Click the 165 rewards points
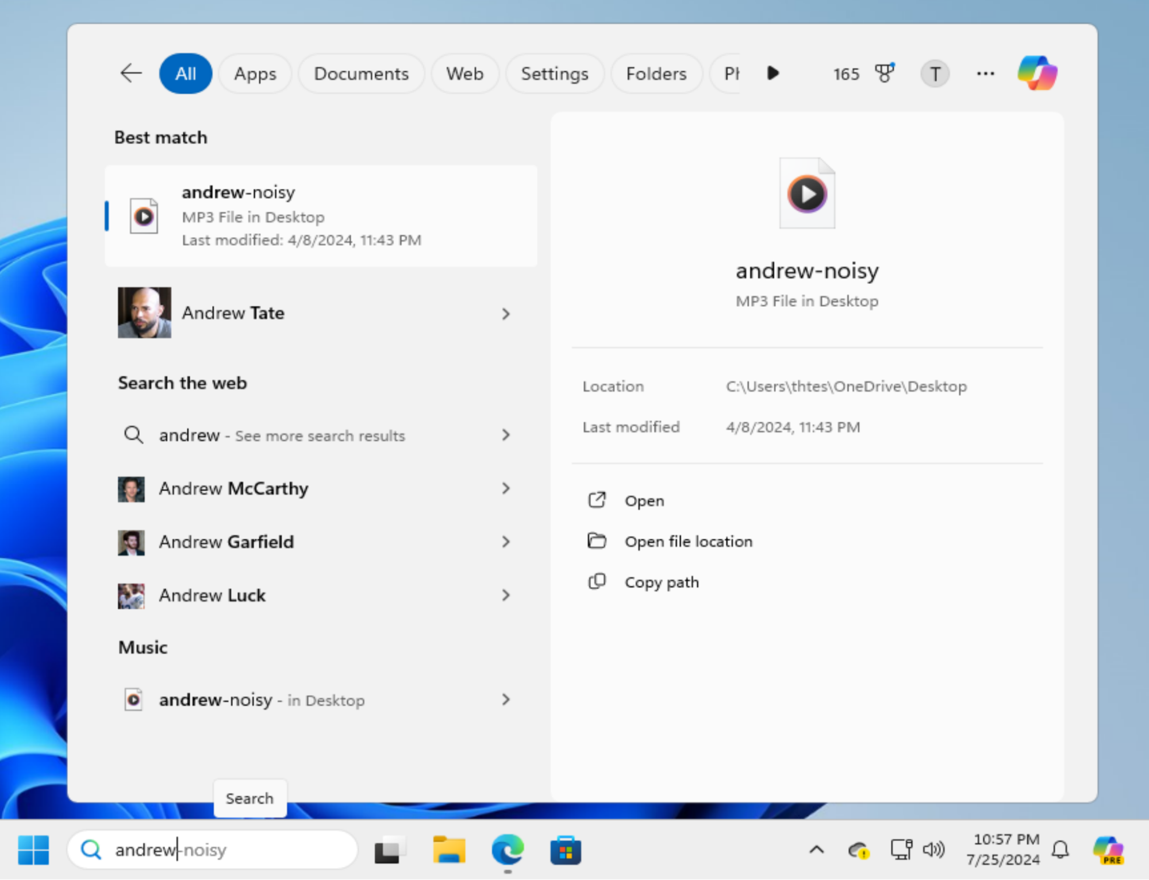 [846, 74]
